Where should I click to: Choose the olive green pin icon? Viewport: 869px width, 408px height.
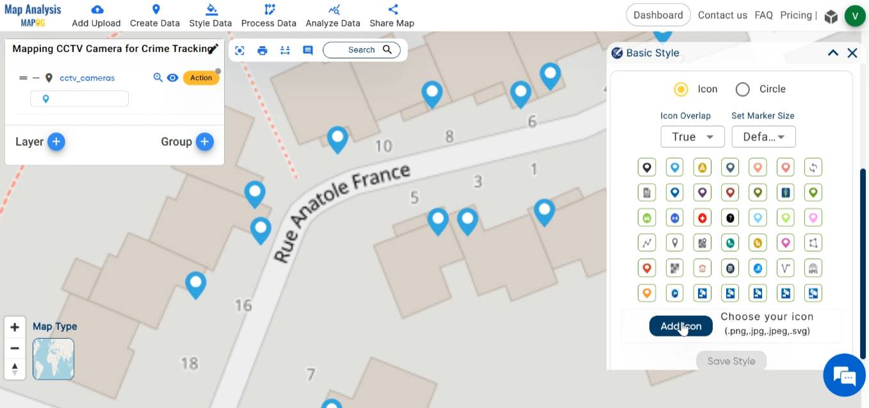pos(758,192)
